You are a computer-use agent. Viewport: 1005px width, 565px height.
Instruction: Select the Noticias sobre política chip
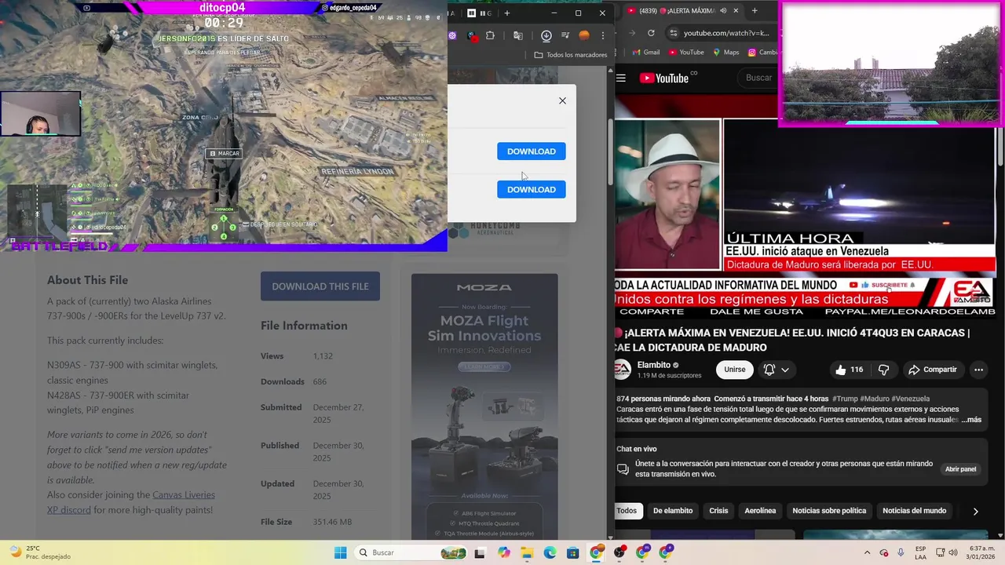(x=829, y=511)
